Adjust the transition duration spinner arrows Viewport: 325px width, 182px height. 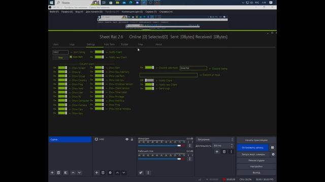click(232, 146)
